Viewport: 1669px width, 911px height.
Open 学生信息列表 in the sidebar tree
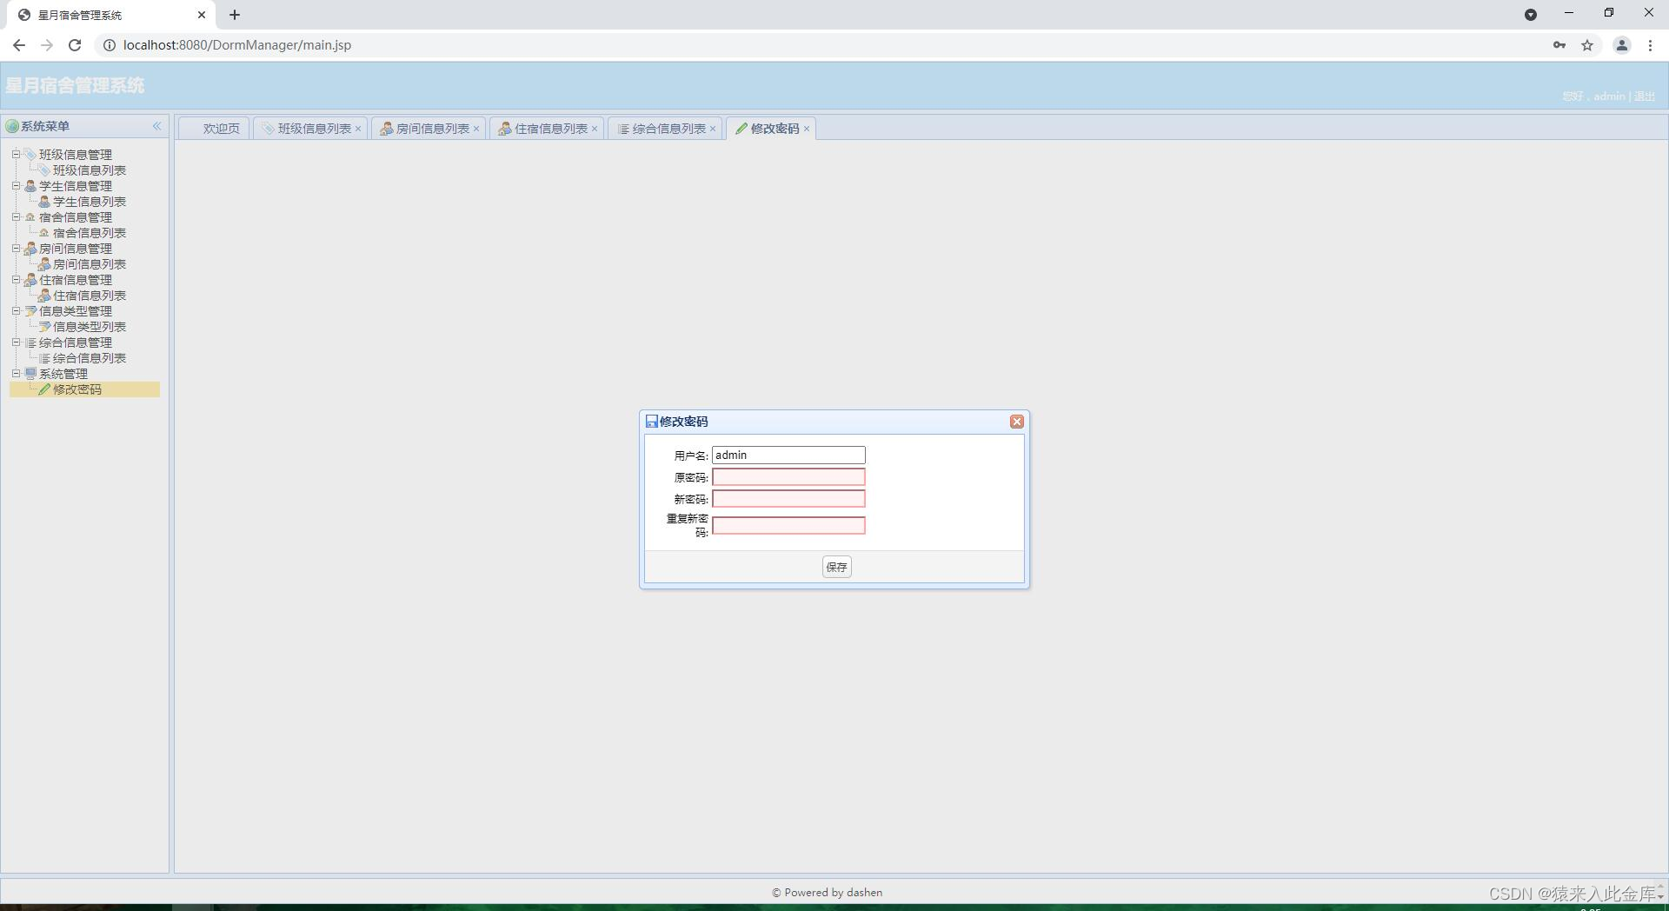click(90, 202)
